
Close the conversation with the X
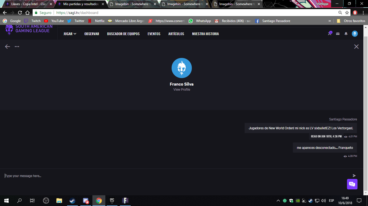(356, 46)
